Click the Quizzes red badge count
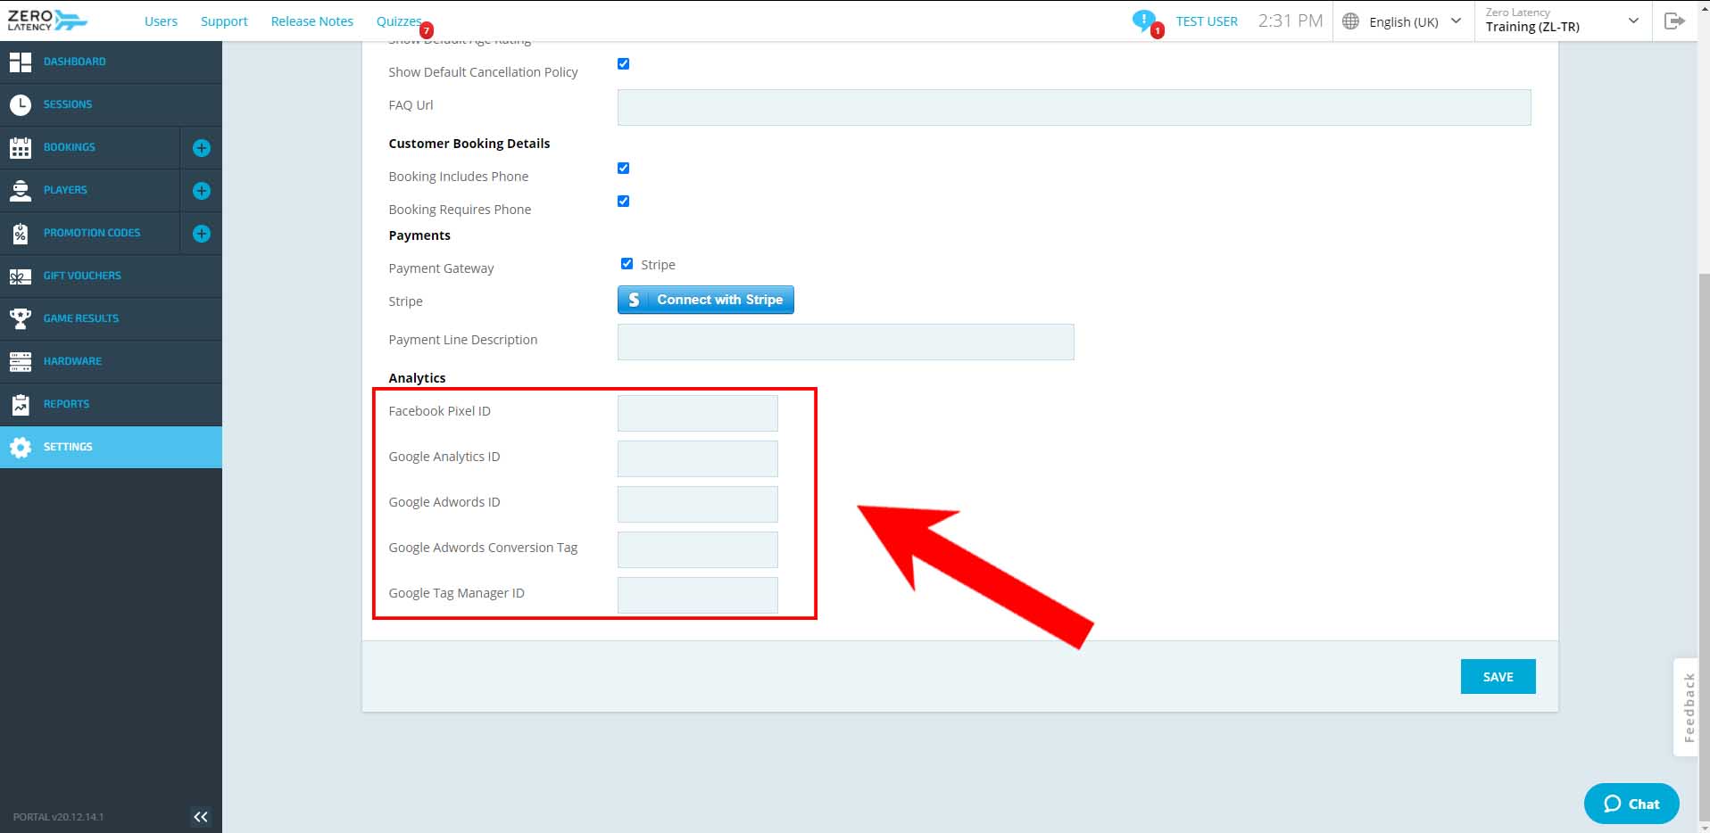 (427, 30)
